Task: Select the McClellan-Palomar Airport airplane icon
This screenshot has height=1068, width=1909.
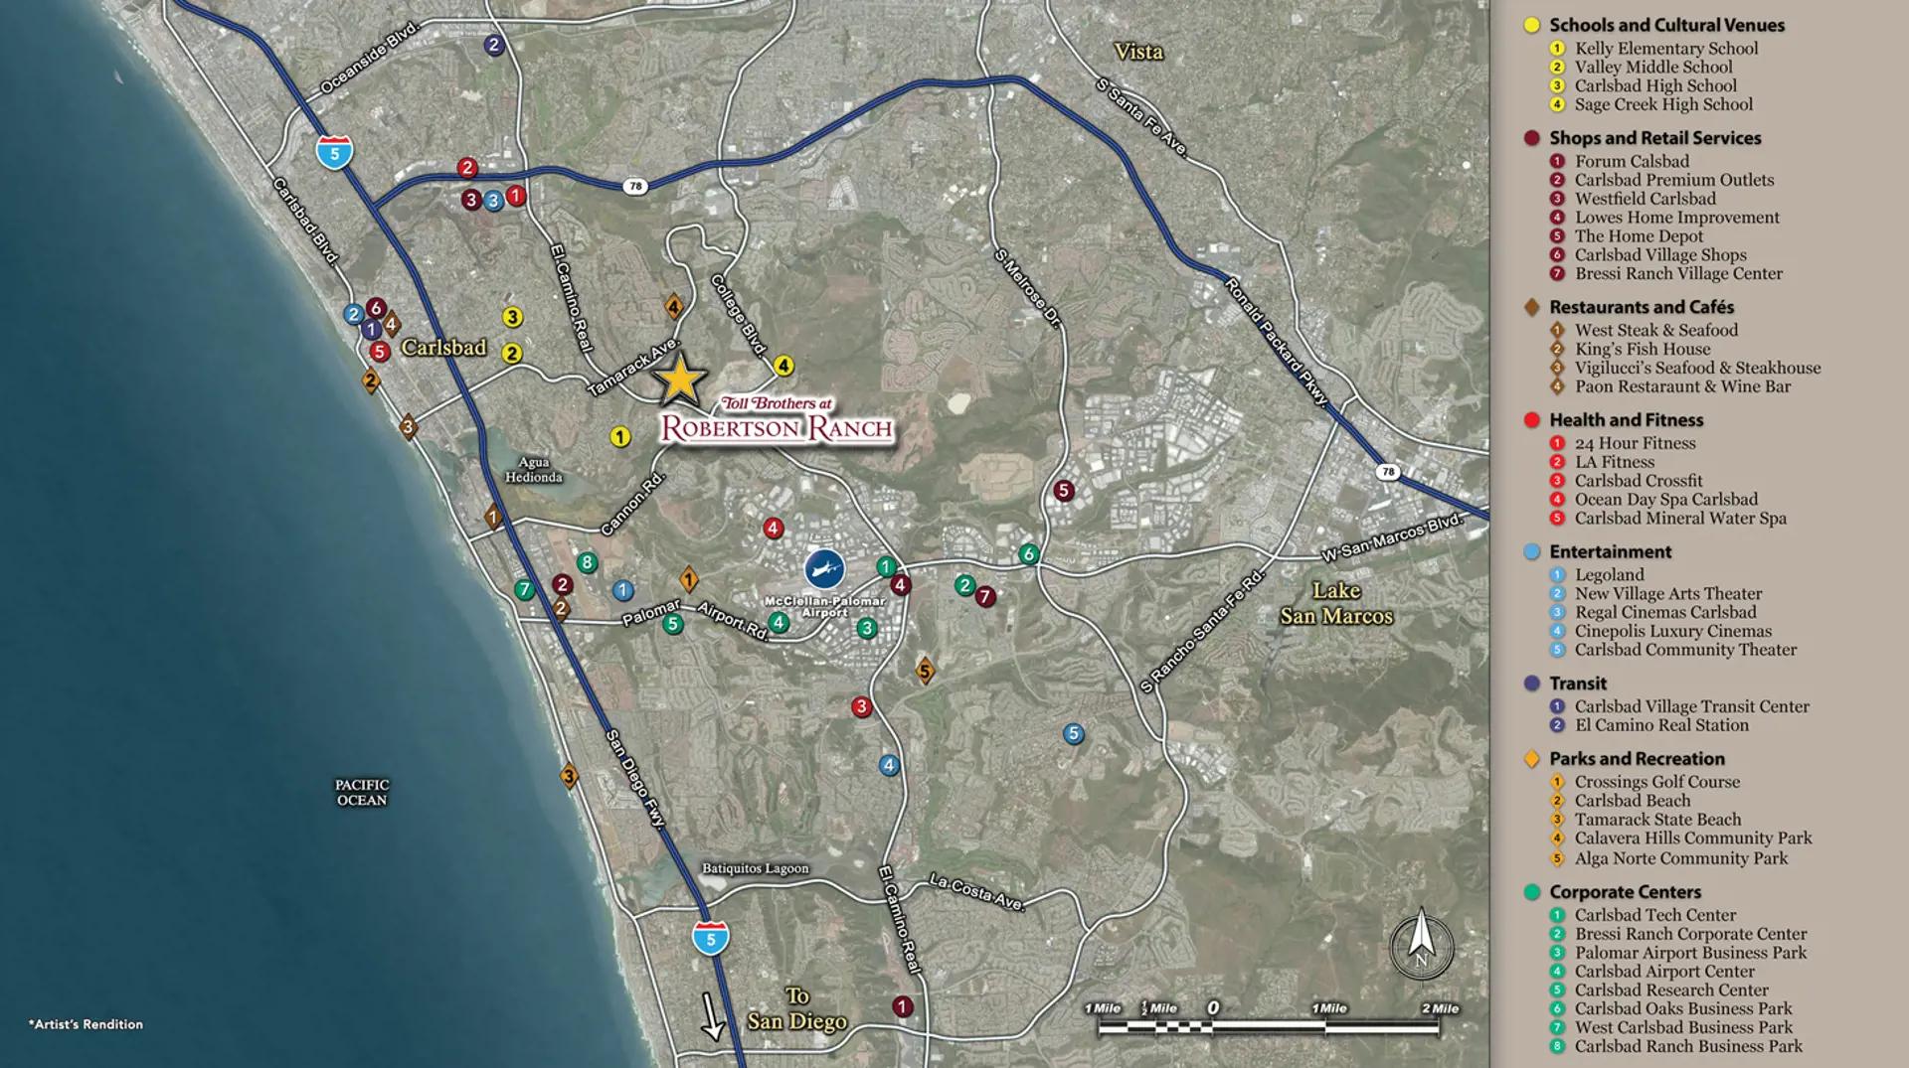Action: pyautogui.click(x=823, y=569)
